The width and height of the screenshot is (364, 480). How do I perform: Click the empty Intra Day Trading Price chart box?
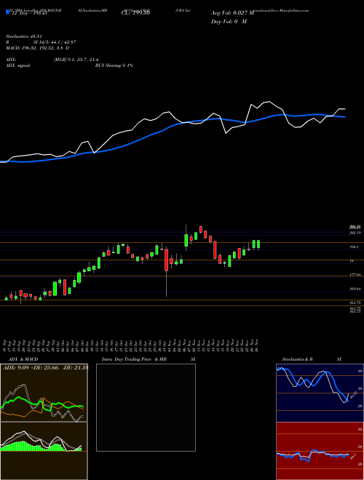tap(146, 407)
